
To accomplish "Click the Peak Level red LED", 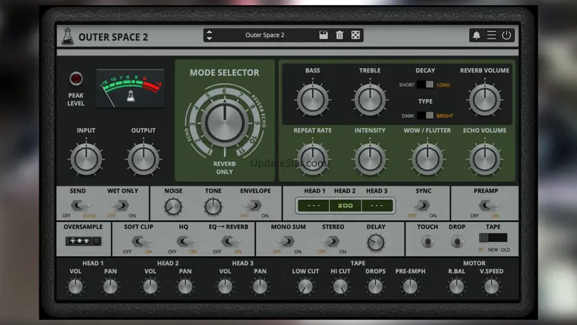I will click(75, 78).
